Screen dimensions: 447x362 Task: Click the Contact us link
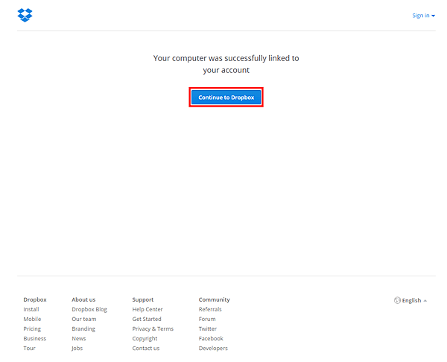tap(146, 348)
